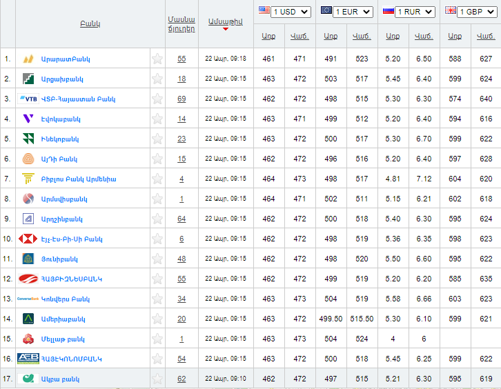Toggle favorite star for Inecobank row
Screen dimensions: 501x389
157,139
